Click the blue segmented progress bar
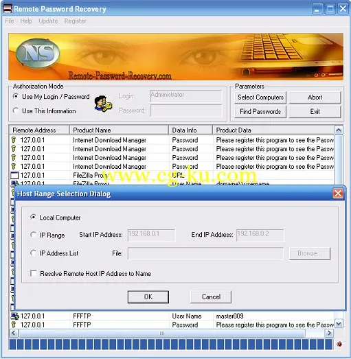This screenshot has width=351, height=359. (x=170, y=345)
